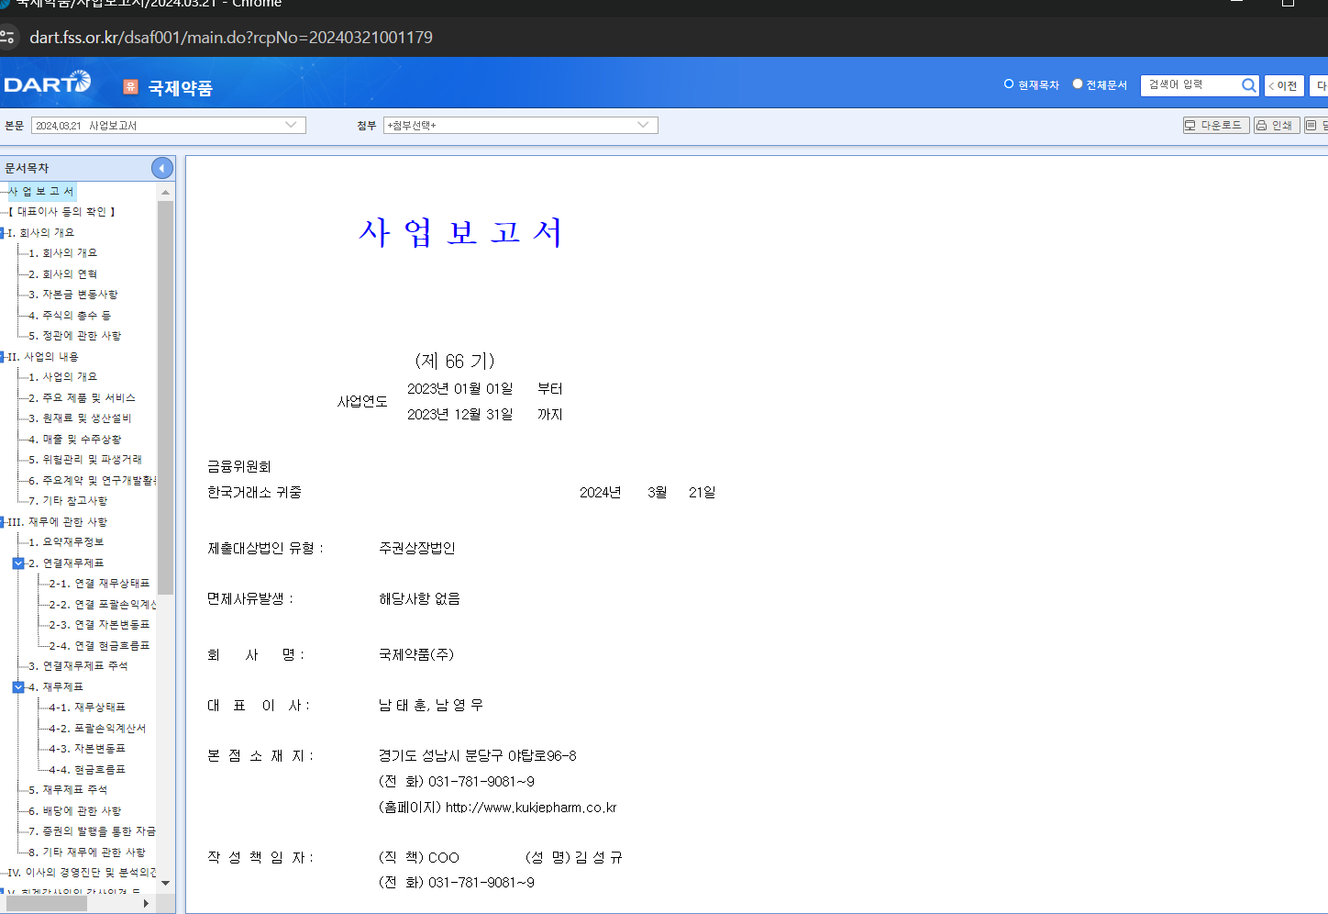Open 4. 재무제표 tree item
1328x914 pixels.
[x=56, y=687]
